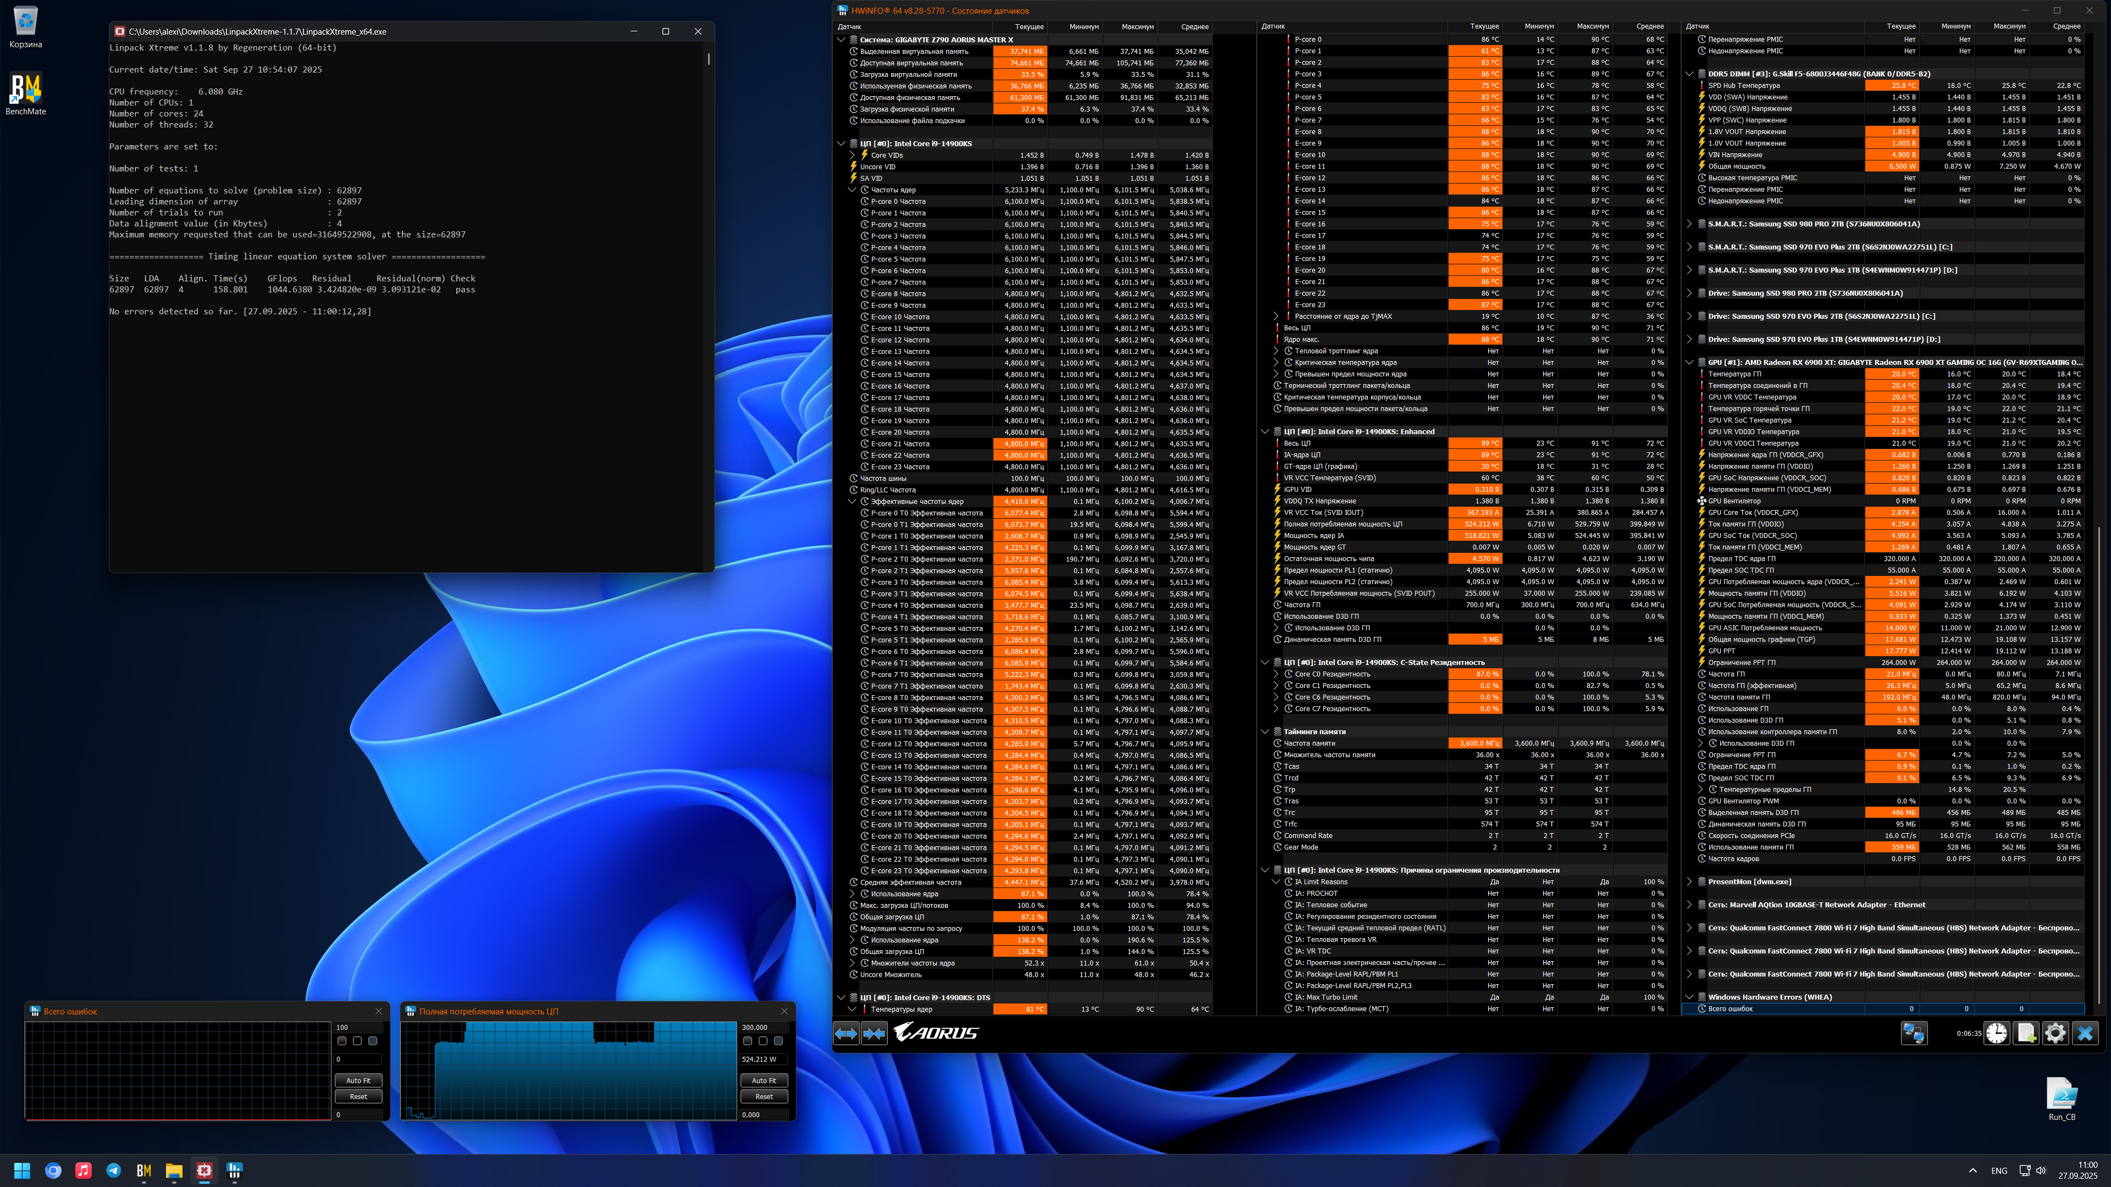
Task: Click the clock reset-timer icon in HWiNFO
Action: point(1996,1033)
